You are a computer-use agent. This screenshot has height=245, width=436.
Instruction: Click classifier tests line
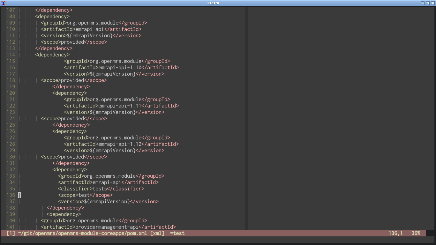tap(101, 189)
